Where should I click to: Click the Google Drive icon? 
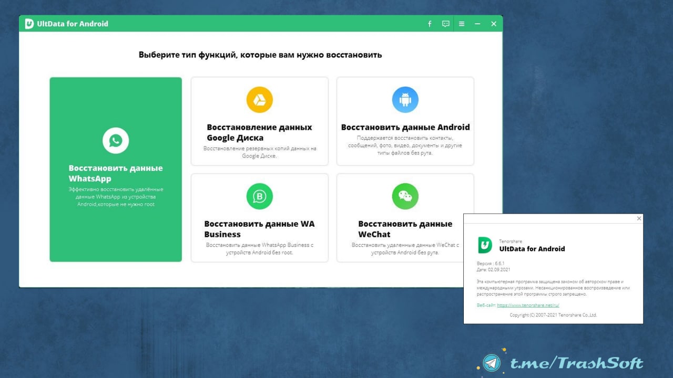(x=260, y=100)
